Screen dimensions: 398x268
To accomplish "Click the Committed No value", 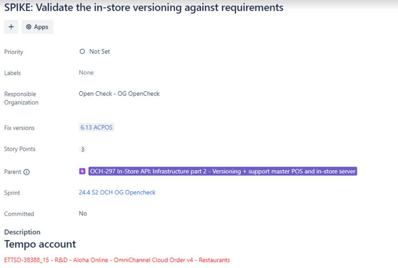I will click(83, 213).
